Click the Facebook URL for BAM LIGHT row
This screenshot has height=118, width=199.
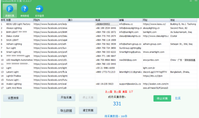tap(50, 32)
